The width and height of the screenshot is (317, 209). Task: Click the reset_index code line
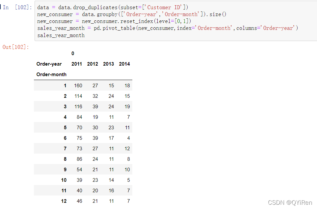point(114,21)
